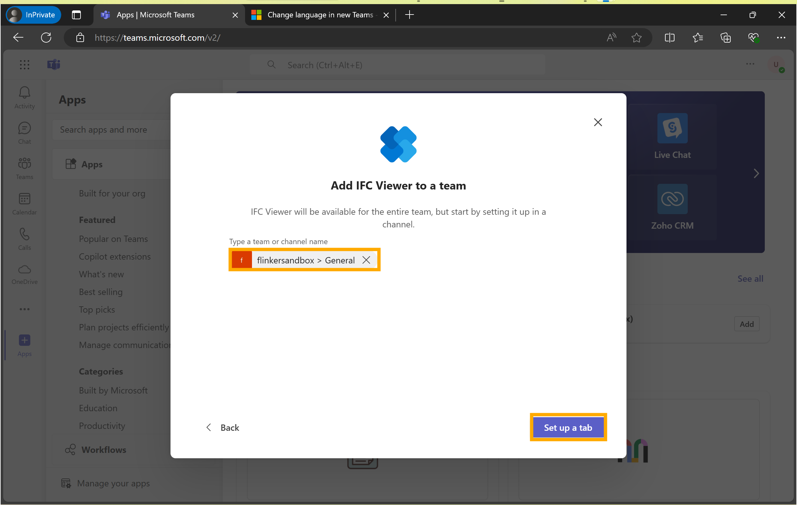Image resolution: width=797 pixels, height=505 pixels.
Task: Click the team or channel name field
Action: (304, 260)
